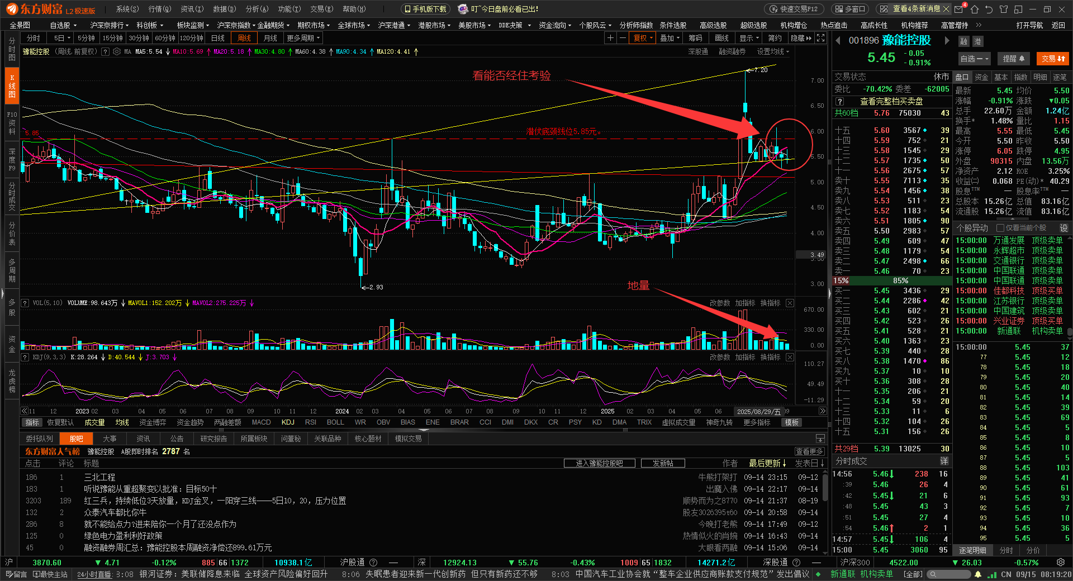This screenshot has width=1073, height=581.
Task: Open the mail inbox with 4 badge
Action: (960, 9)
